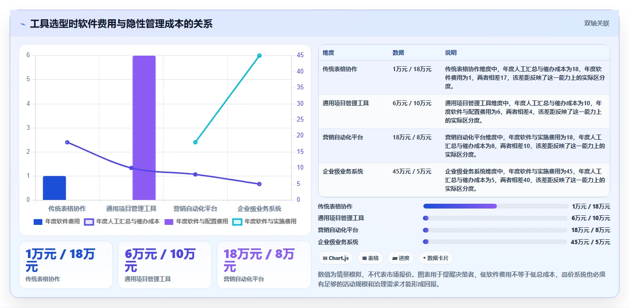Viewport: 629px width, 308px height.
Task: Click the purple 通用项目管理工具 bar in the chart
Action: click(144, 128)
